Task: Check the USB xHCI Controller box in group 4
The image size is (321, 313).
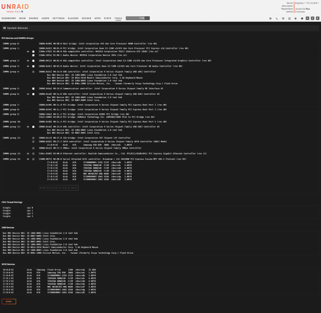Action: pyautogui.click(x=33, y=72)
